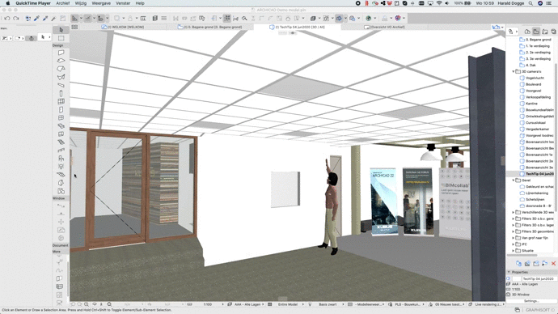558x314 pixels.
Task: Click the Layout Book icon in Navigator
Action: (x=545, y=32)
